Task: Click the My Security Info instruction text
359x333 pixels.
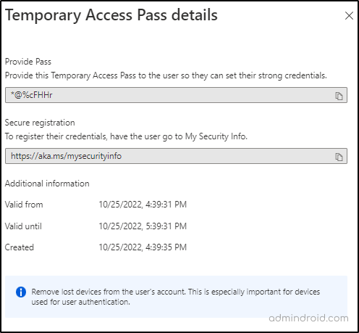Action: 126,136
